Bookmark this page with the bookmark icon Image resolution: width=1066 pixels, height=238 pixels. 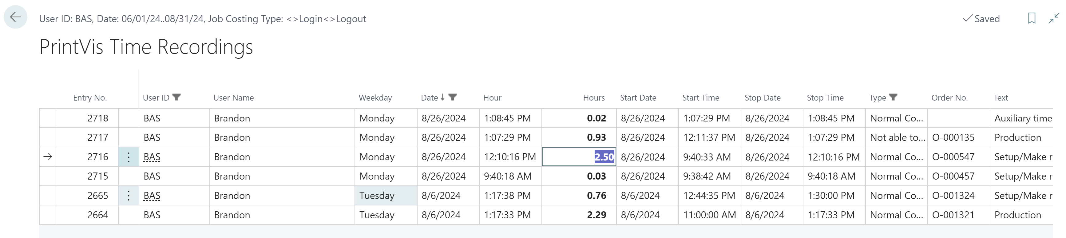(x=1032, y=18)
